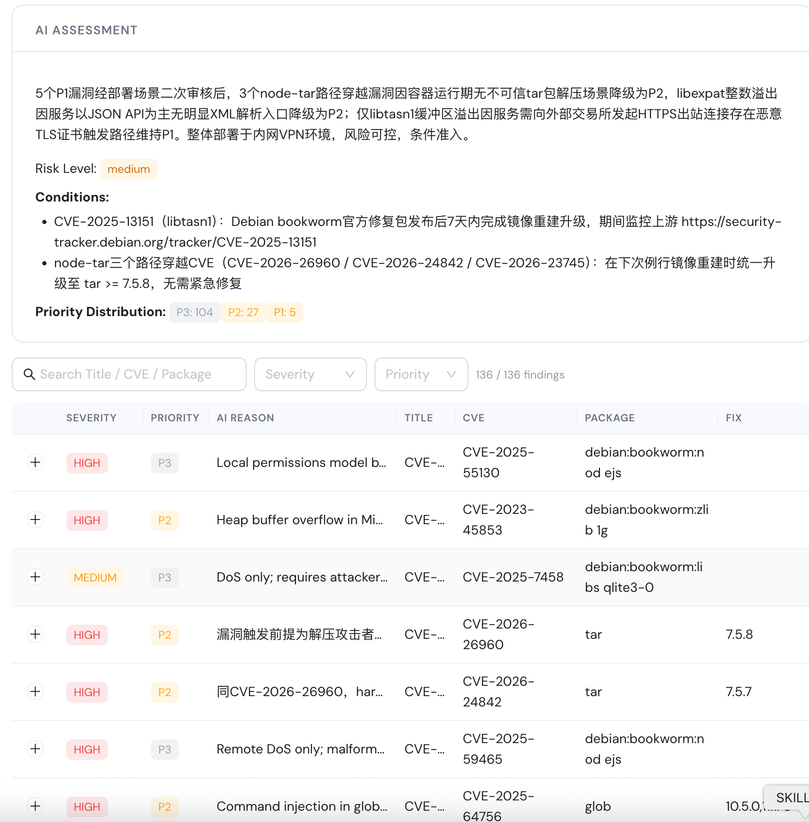Click the medium risk level badge

[x=129, y=169]
